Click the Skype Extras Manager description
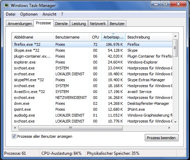 click(146, 80)
